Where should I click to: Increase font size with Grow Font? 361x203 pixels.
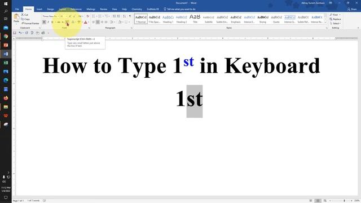click(x=70, y=16)
